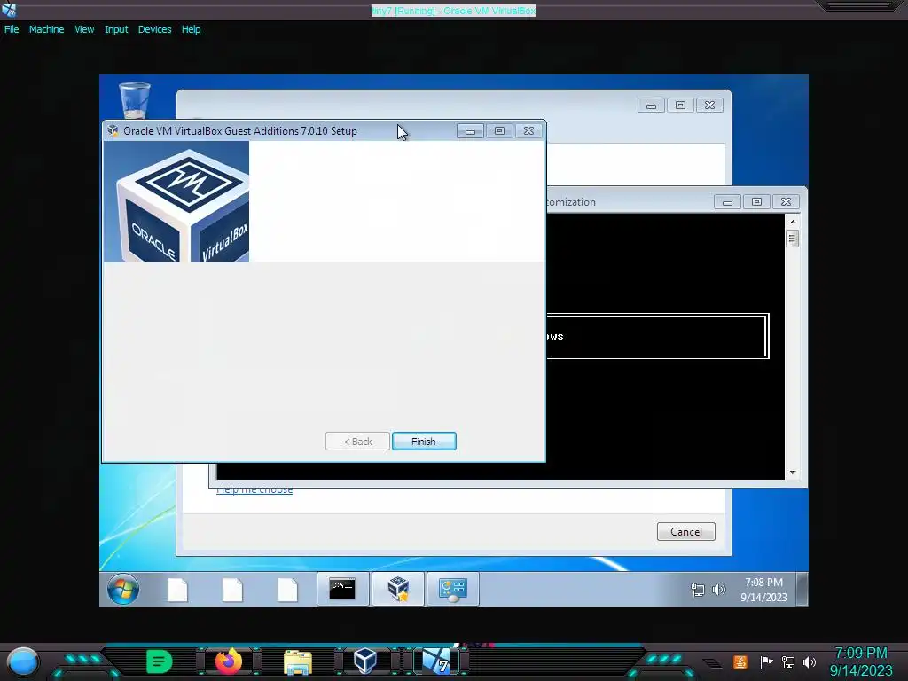This screenshot has height=681, width=908.
Task: Switch to the control panel taskbar button
Action: pyautogui.click(x=453, y=589)
